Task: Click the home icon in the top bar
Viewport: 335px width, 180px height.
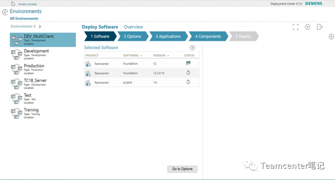Action: [x=13, y=4]
